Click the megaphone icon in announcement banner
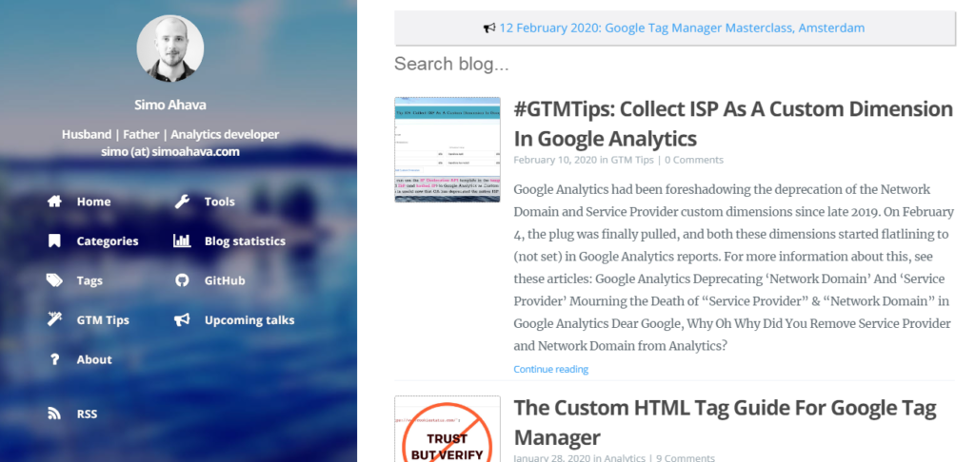 [490, 28]
